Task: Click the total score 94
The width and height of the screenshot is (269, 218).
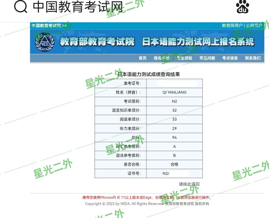Action: tap(174, 137)
